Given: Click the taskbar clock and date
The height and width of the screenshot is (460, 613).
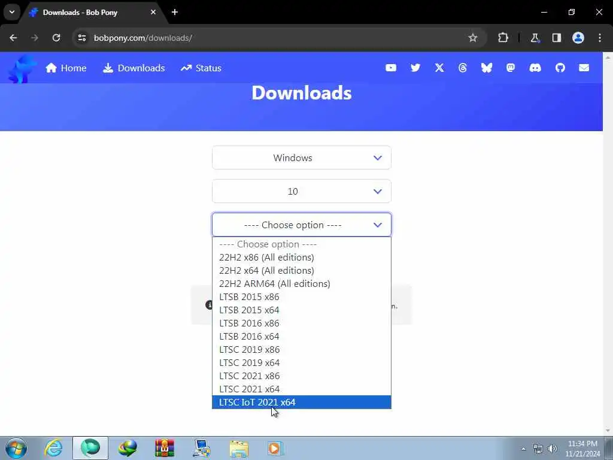Looking at the screenshot, I should (x=582, y=449).
